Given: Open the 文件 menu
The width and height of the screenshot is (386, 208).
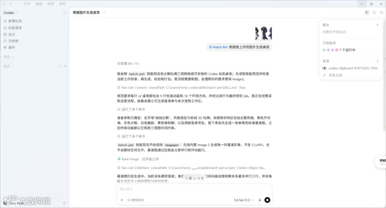Looking at the screenshot, I should (x=27, y=4).
